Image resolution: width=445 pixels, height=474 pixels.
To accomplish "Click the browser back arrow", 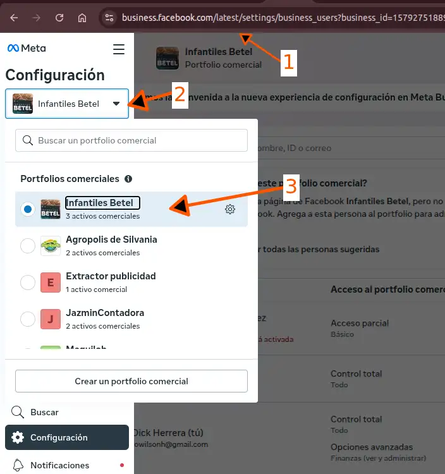I will (14, 18).
